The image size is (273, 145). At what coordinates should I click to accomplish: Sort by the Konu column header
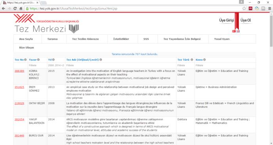(x=199, y=60)
